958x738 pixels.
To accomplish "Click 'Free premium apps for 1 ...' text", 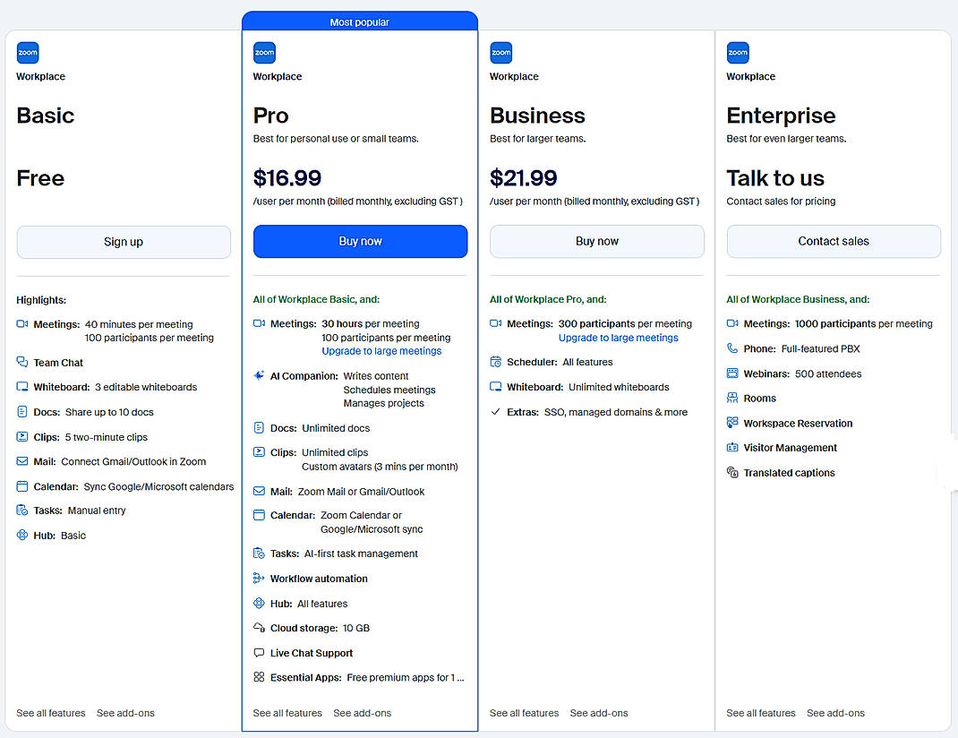I will click(x=406, y=677).
